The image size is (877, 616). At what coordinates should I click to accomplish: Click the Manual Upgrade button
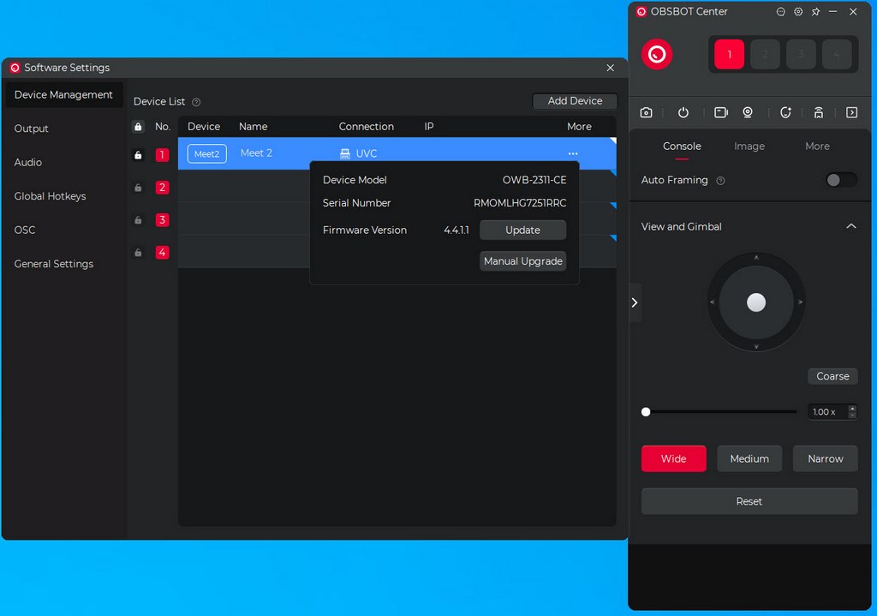[523, 261]
